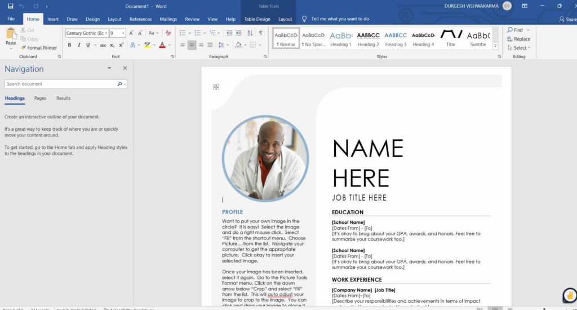Image resolution: width=577 pixels, height=310 pixels.
Task: Copy the selection to clipboard
Action: pos(29,39)
